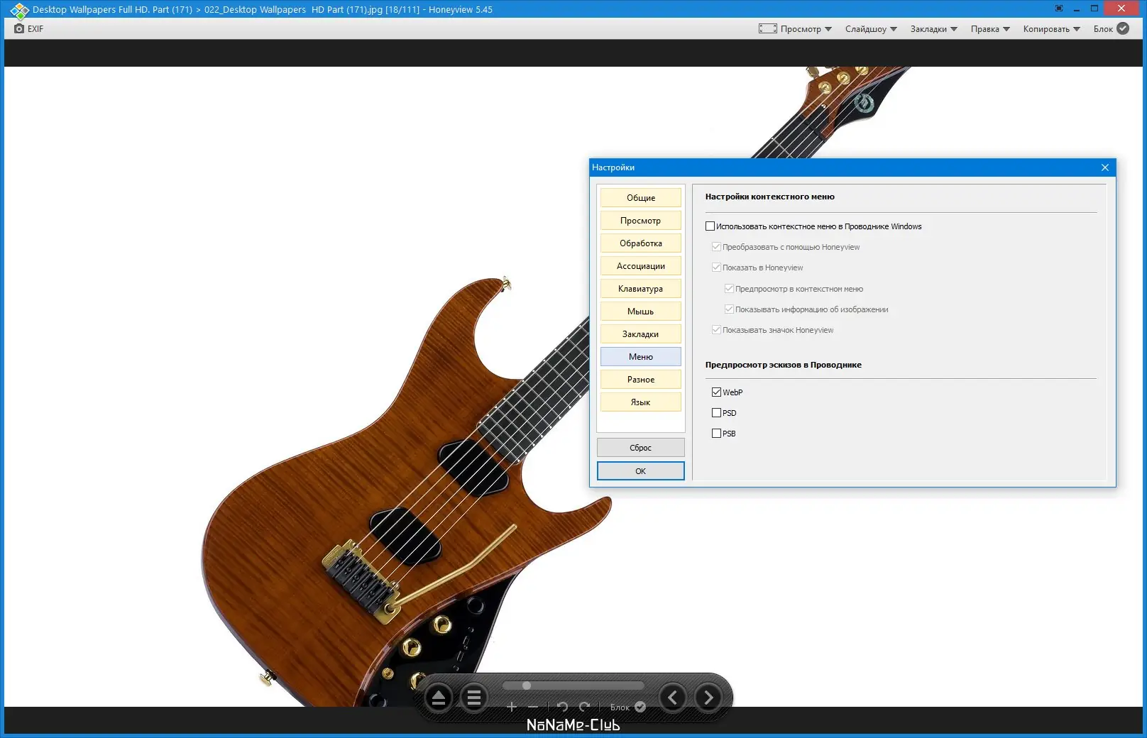Go to the next image
This screenshot has height=738, width=1147.
708,698
